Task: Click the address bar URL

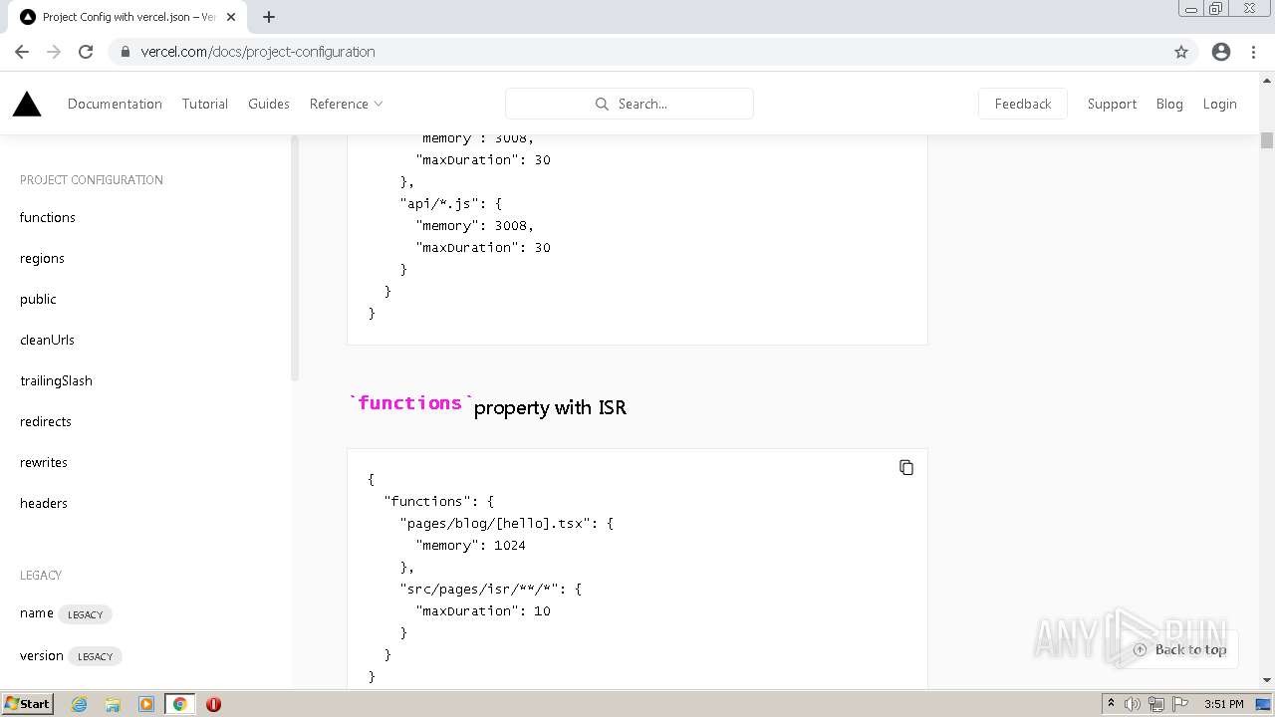Action: (258, 52)
